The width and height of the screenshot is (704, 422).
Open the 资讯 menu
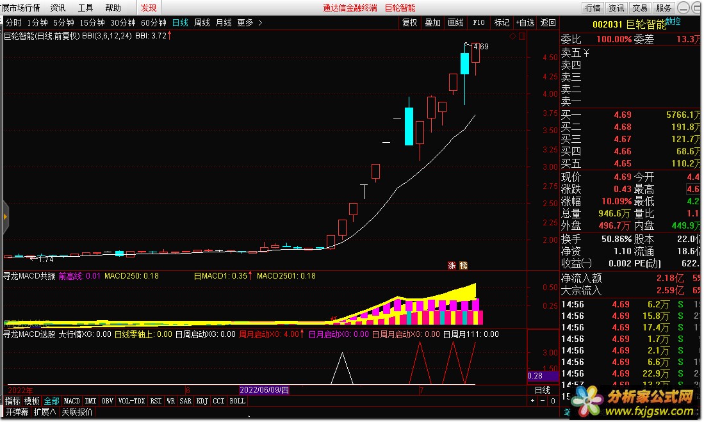(58, 8)
